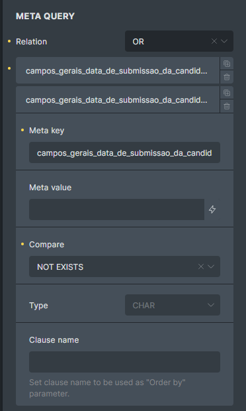Screen dimensions: 246x411
Task: Duplicate the first meta query item
Action: 227,64
